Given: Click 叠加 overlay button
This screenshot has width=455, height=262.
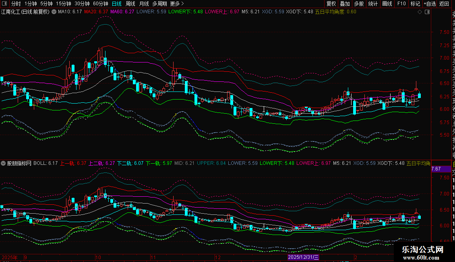Looking at the screenshot, I should point(345,4).
